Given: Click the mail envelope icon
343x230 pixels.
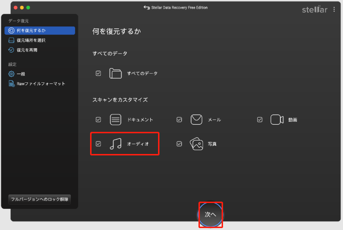Looking at the screenshot, I should click(x=197, y=119).
